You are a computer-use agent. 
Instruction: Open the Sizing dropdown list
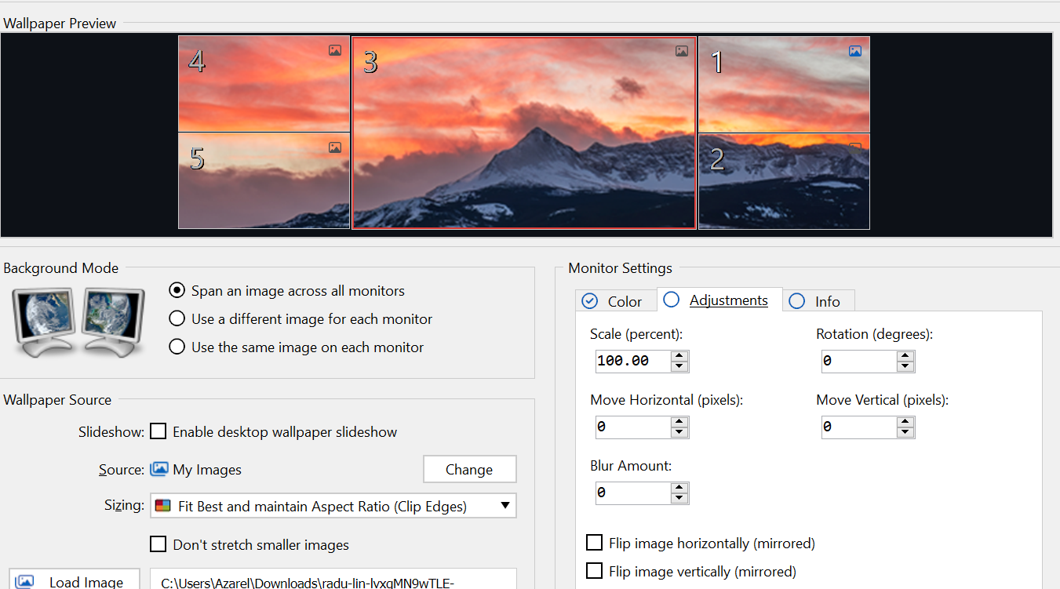[x=505, y=506]
